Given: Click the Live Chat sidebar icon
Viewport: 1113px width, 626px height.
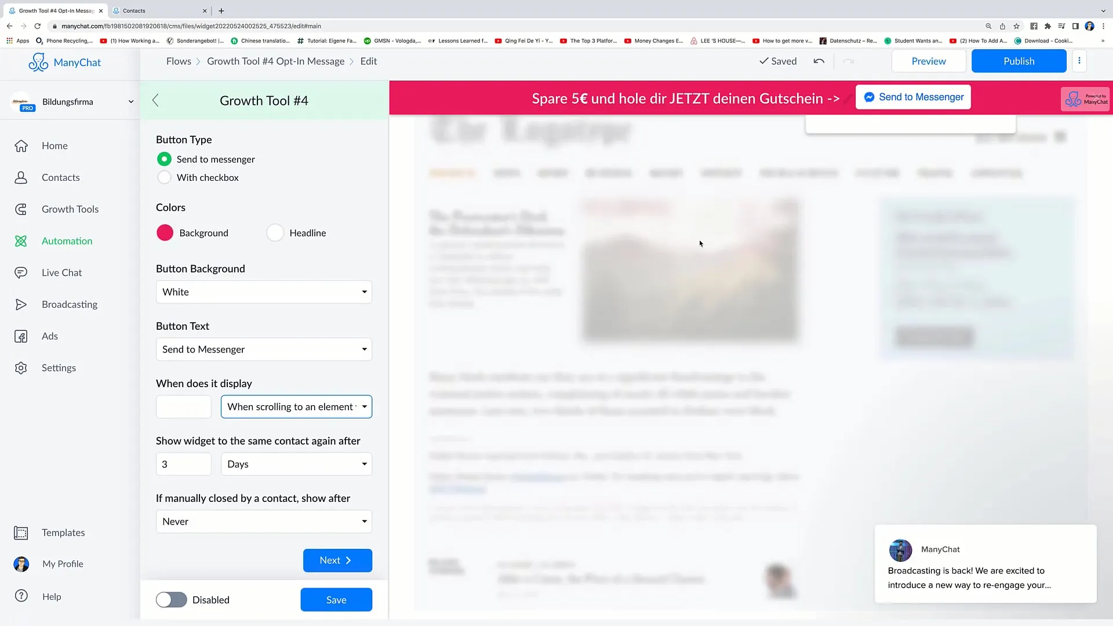Looking at the screenshot, I should tap(20, 272).
